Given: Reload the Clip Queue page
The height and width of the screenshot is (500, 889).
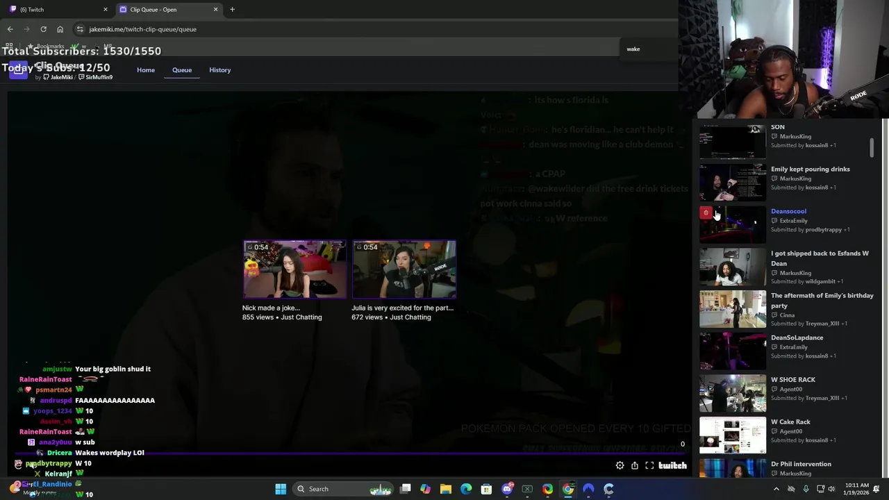Looking at the screenshot, I should pyautogui.click(x=43, y=29).
